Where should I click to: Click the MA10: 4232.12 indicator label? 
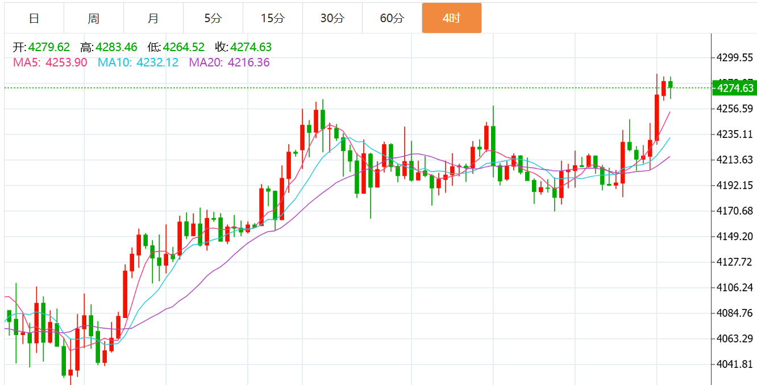click(138, 62)
